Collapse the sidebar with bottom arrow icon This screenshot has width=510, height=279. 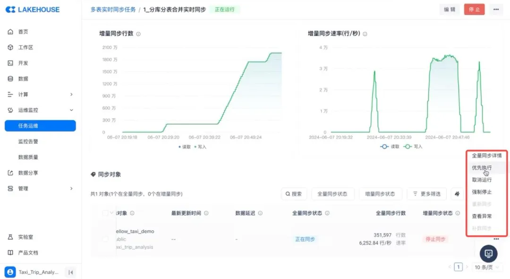point(70,272)
